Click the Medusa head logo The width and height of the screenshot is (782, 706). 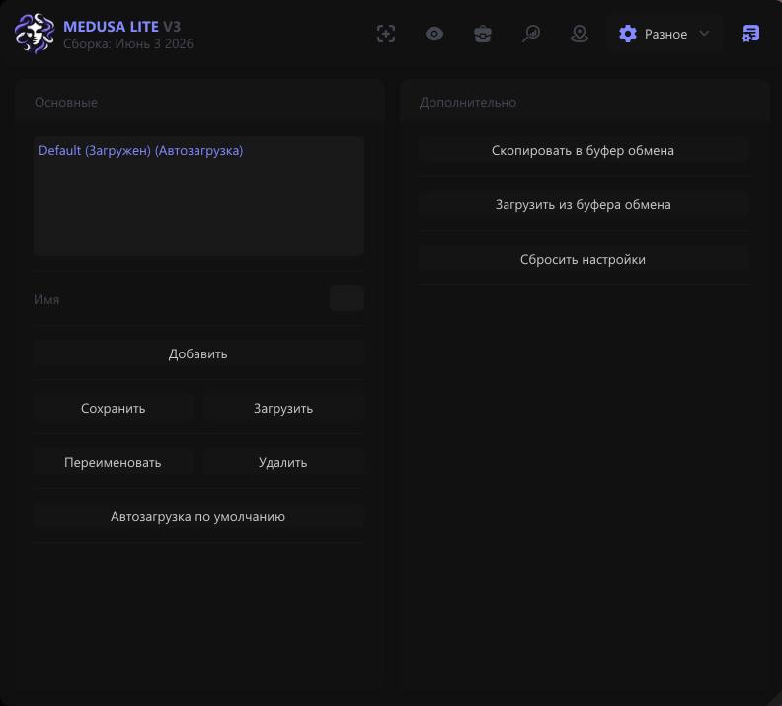pyautogui.click(x=34, y=34)
